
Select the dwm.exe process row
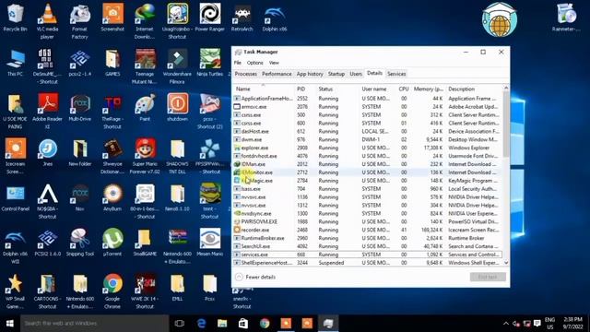(368, 139)
